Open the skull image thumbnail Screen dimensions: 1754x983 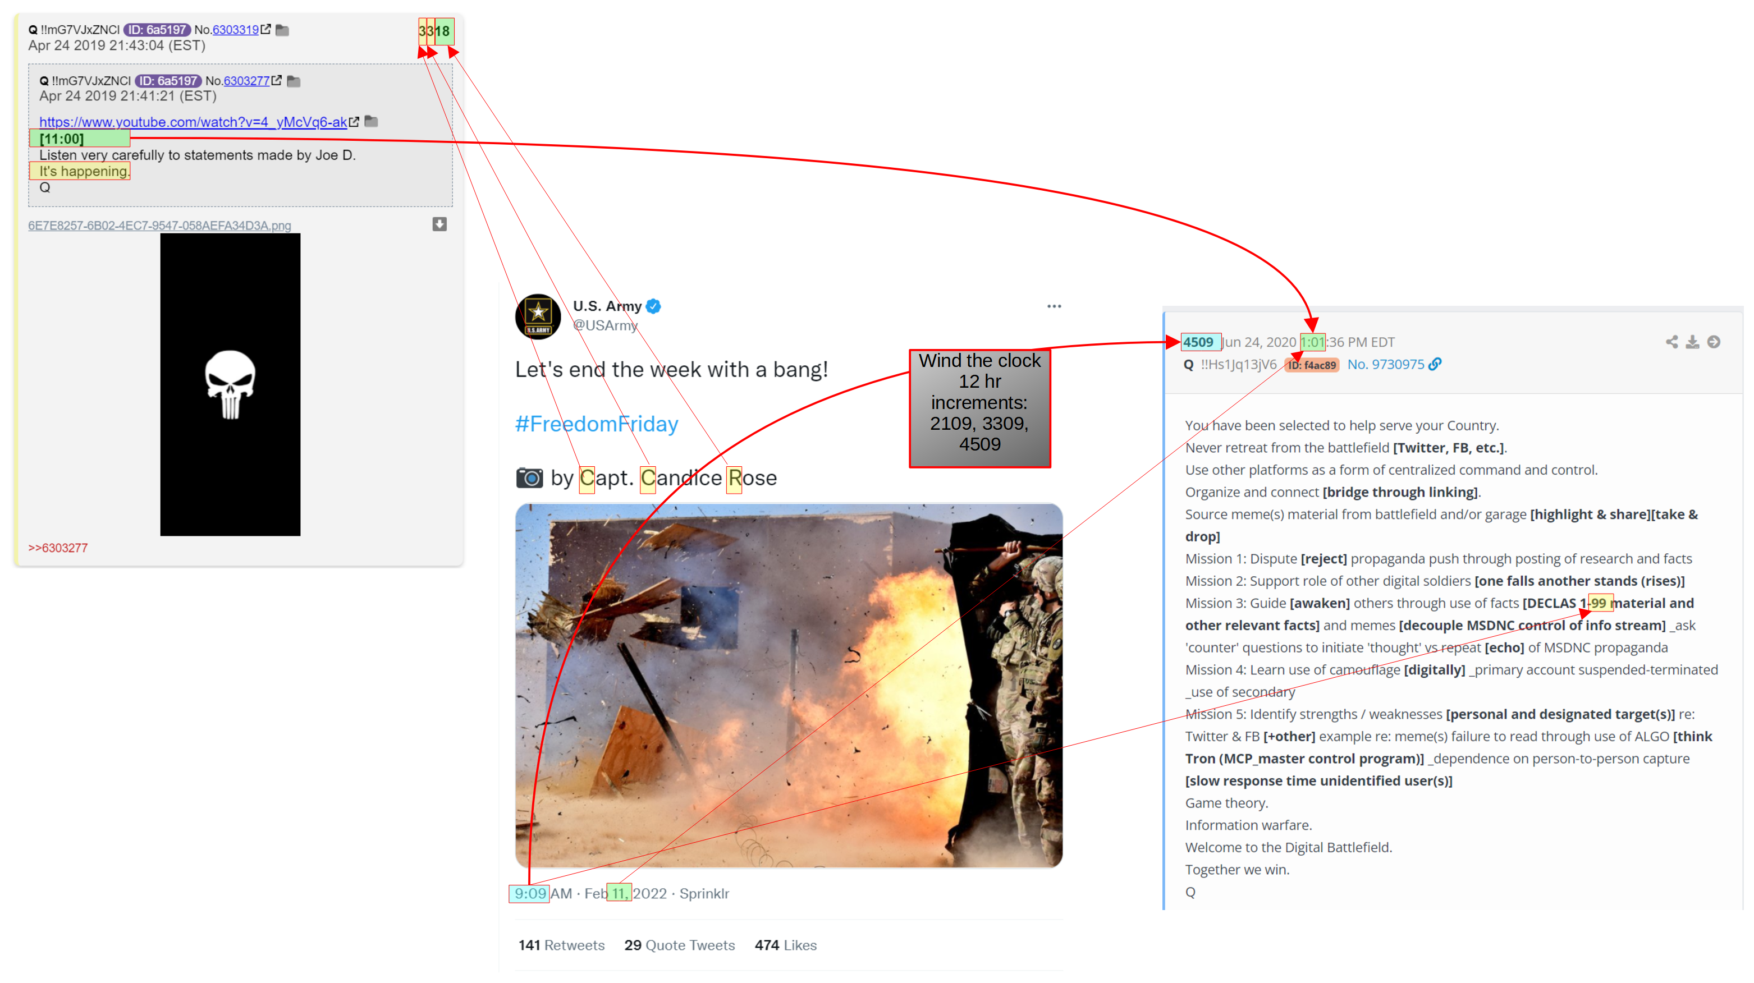point(230,385)
